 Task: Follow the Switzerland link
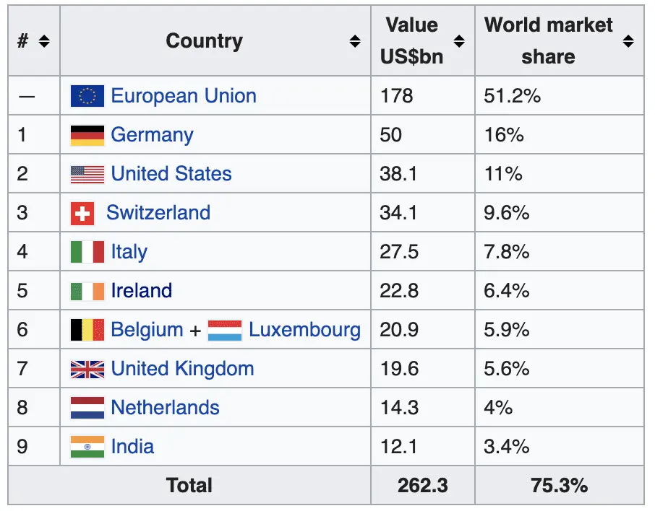click(158, 213)
